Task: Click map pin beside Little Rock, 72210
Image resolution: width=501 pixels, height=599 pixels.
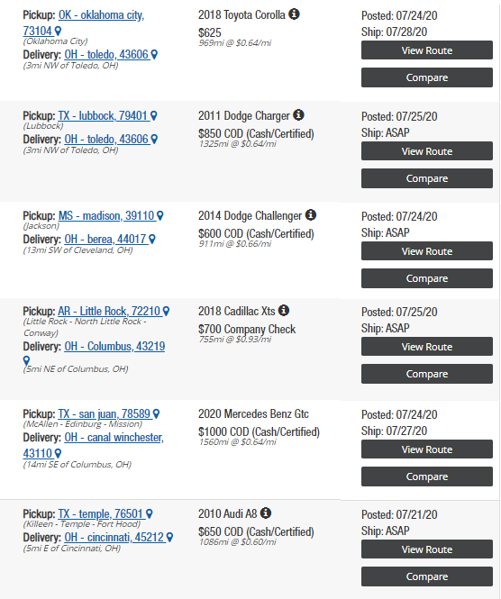Action: coord(166,312)
